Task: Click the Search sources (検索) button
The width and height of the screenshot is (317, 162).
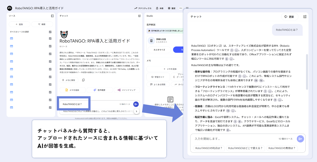Action: [x=42, y=24]
